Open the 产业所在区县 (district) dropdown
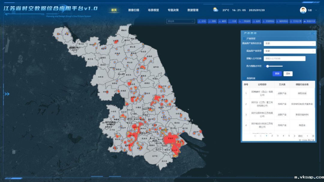 click(x=289, y=43)
